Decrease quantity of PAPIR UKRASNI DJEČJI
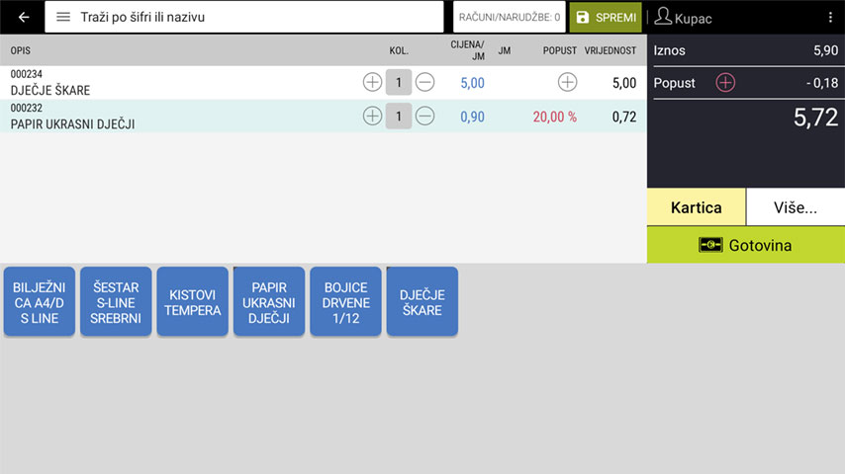The image size is (845, 474). pyautogui.click(x=425, y=117)
